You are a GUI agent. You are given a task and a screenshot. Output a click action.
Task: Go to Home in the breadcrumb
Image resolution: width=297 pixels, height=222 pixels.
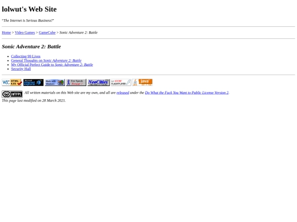point(6,33)
